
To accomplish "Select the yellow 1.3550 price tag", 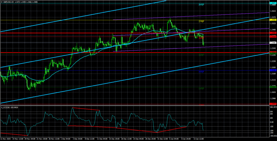I will (x=272, y=20).
